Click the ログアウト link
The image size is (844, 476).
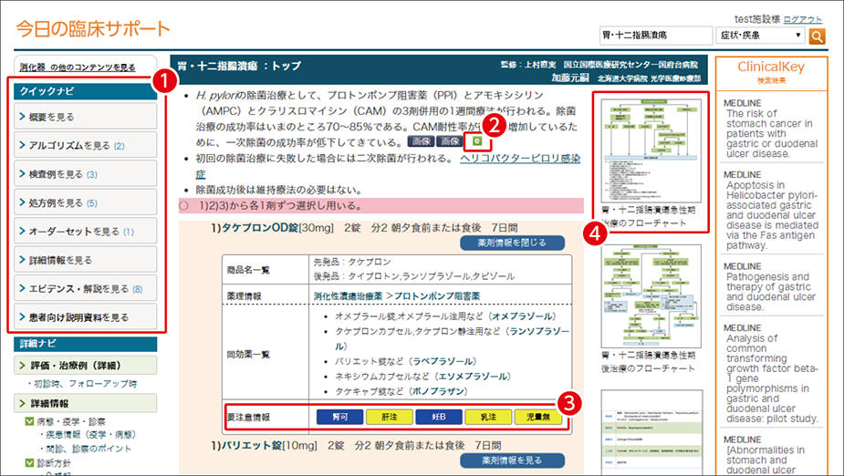click(803, 19)
